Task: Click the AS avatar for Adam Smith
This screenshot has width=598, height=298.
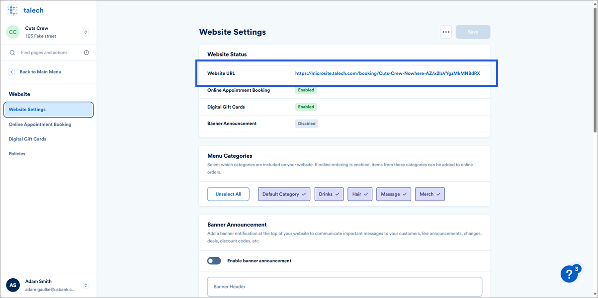Action: pos(12,285)
